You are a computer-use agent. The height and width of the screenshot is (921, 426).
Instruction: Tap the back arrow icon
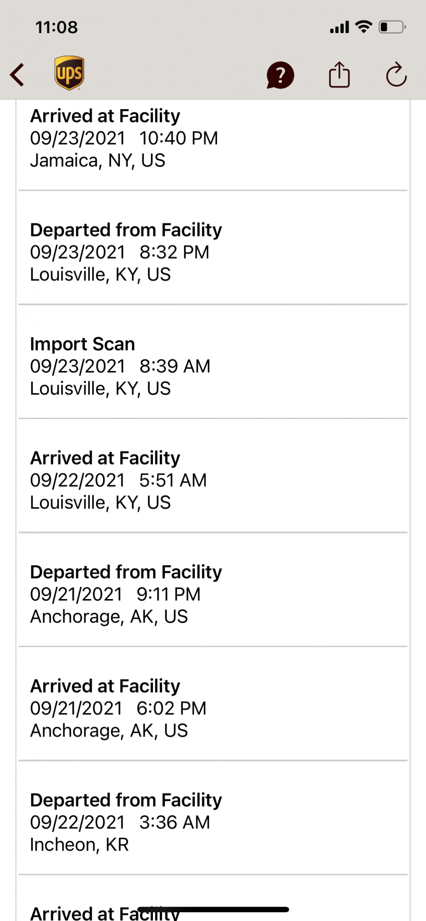(18, 75)
